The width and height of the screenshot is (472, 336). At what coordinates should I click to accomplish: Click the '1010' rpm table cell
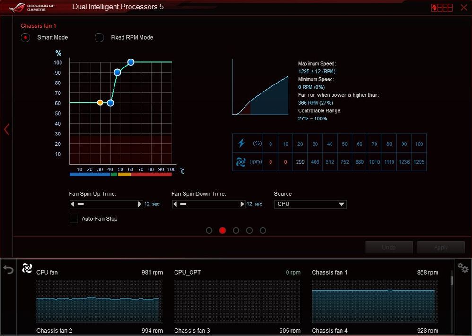tap(375, 162)
